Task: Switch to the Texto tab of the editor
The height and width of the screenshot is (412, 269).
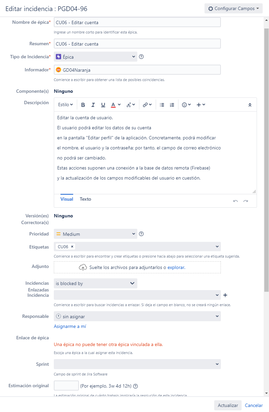Action: (x=86, y=199)
